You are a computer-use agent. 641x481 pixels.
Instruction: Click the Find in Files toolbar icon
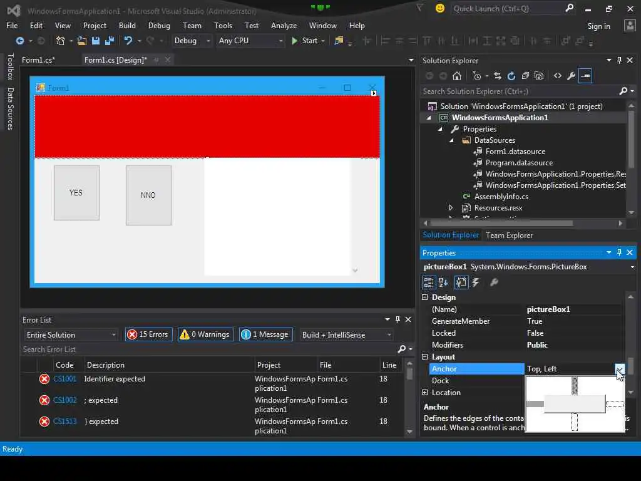click(x=339, y=41)
